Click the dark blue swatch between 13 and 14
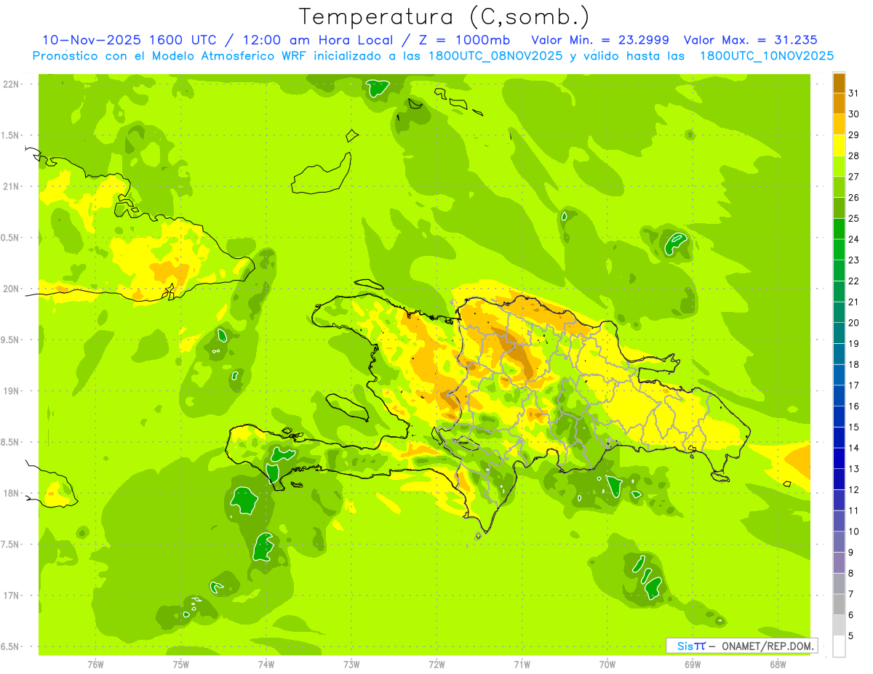This screenshot has height=674, width=873. click(839, 457)
